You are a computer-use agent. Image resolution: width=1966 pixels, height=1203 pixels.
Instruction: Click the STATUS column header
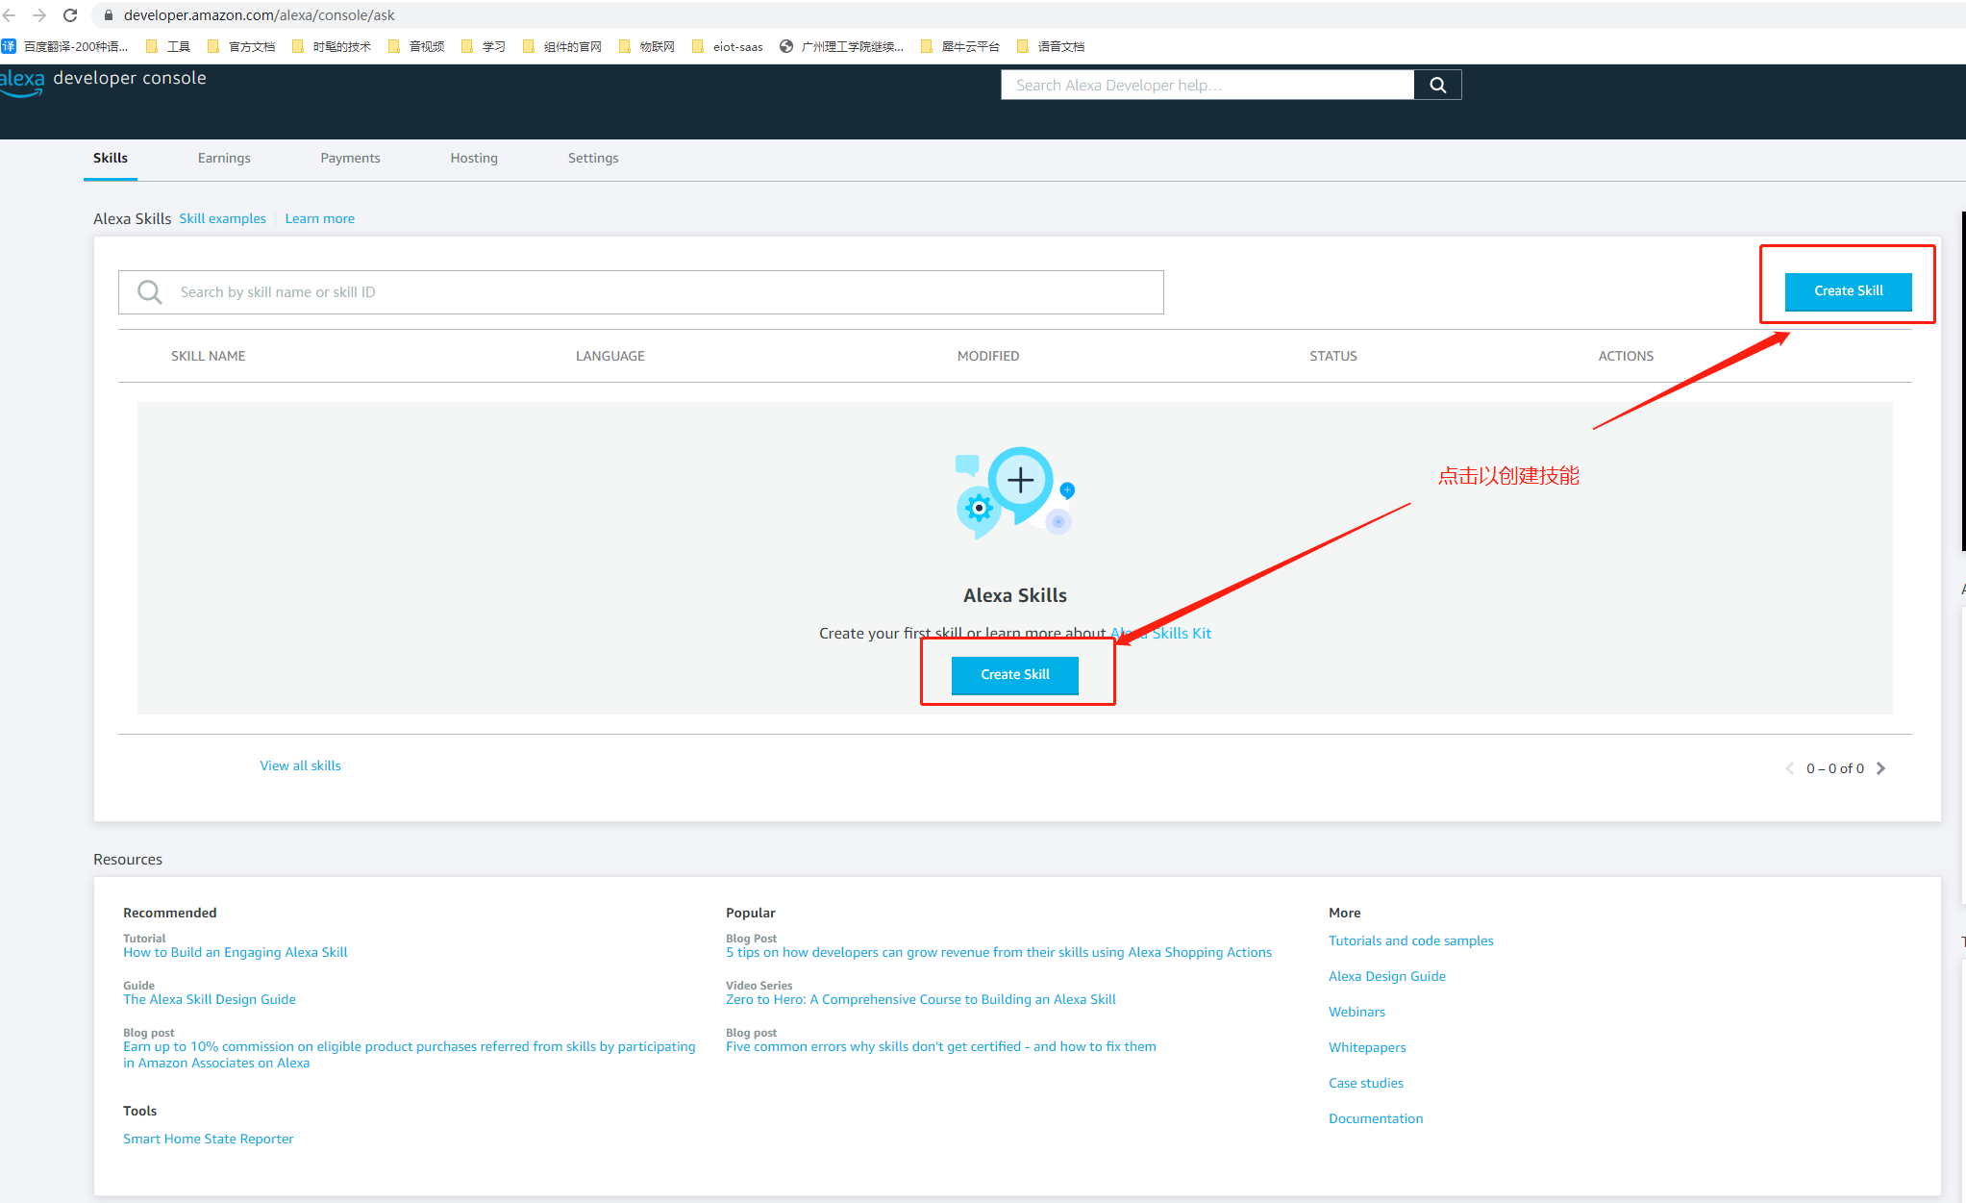(1333, 356)
